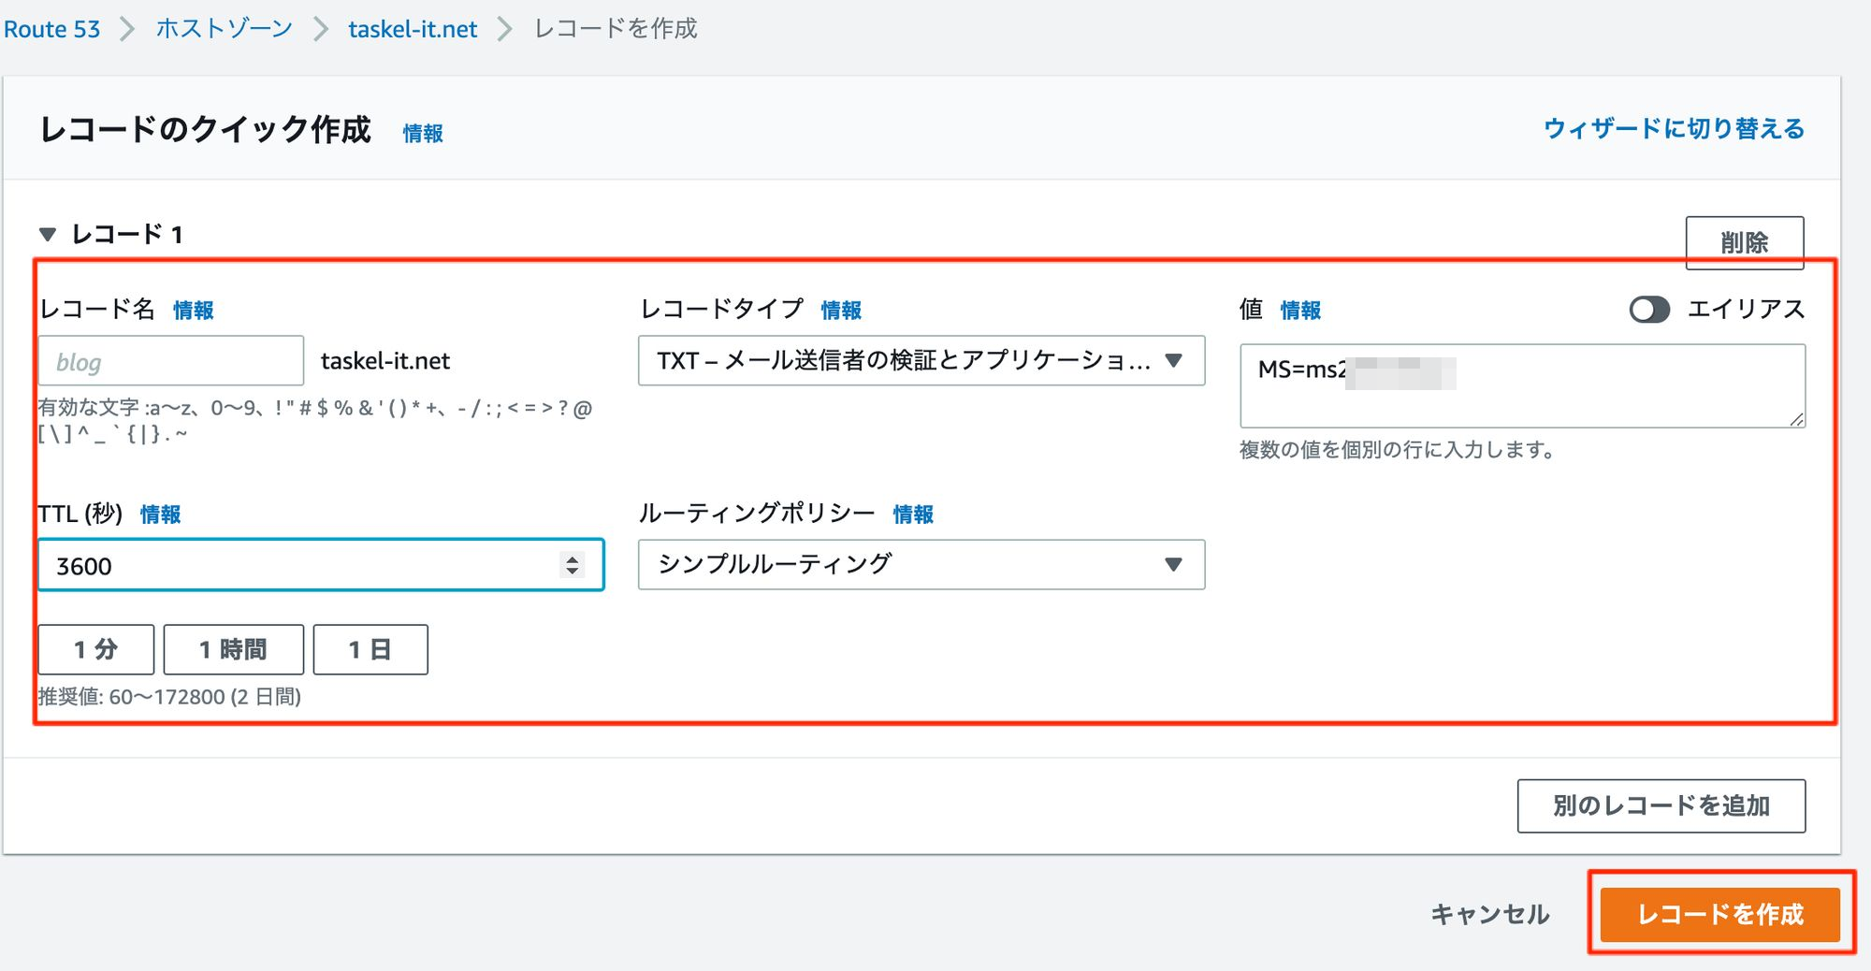
Task: Click 別のレコードを追加 button
Action: coord(1661,805)
